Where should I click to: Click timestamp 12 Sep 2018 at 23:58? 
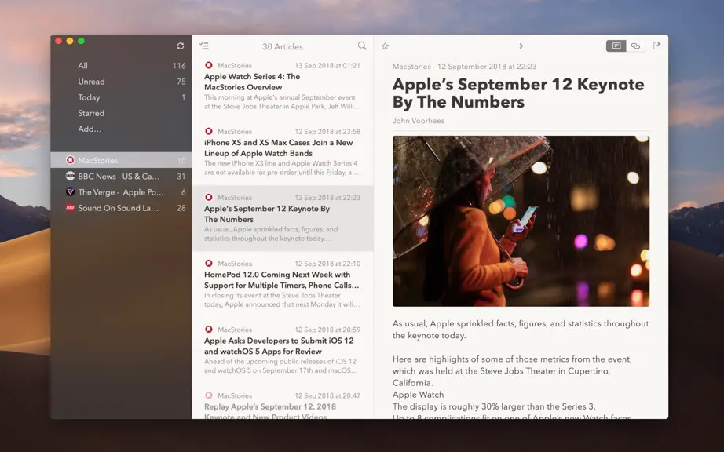[327, 132]
